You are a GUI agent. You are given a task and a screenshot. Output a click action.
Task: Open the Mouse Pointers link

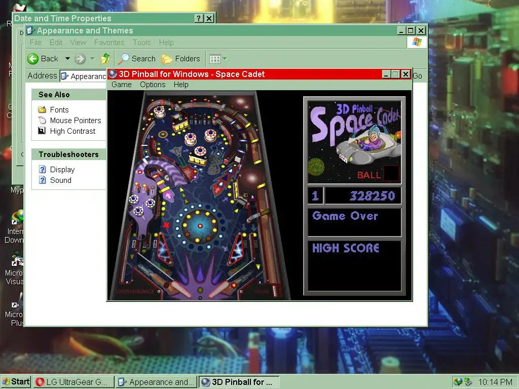[x=76, y=121]
